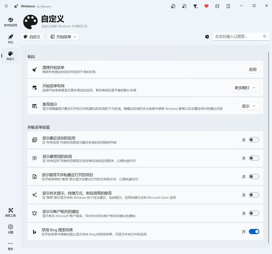Toggle 显示最近添加的应用 switch
The image size is (272, 254).
(x=254, y=140)
